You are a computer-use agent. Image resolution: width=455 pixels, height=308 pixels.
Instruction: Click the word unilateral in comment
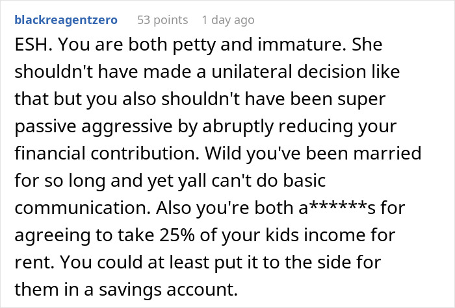pyautogui.click(x=252, y=71)
